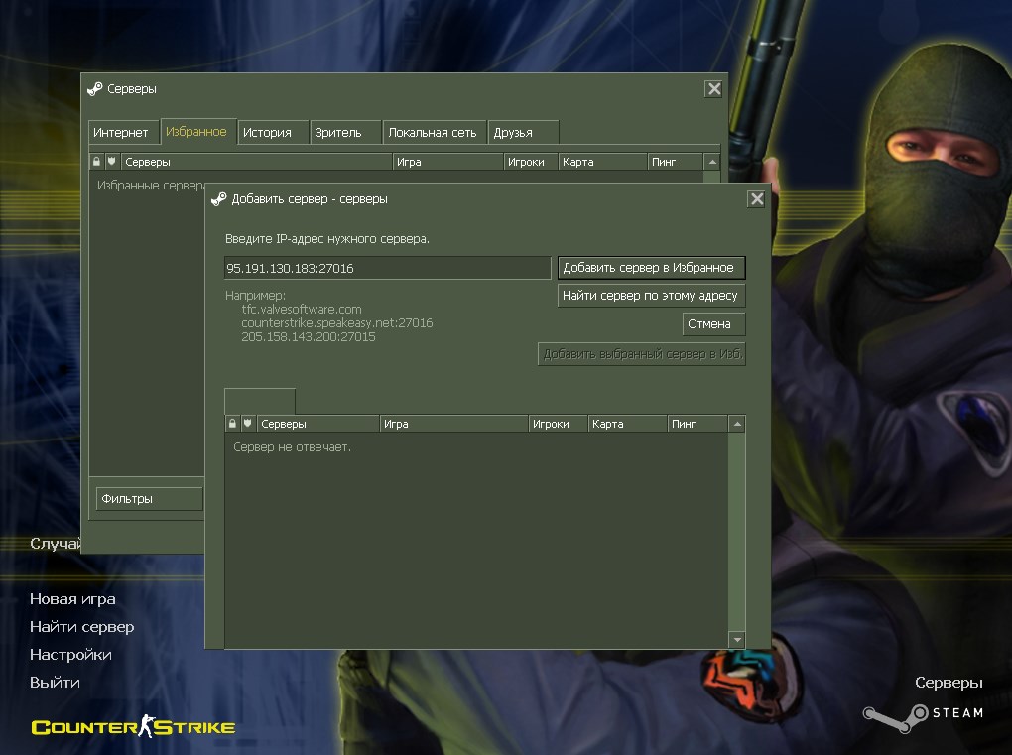Click the blank tab above Add server list
Viewport: 1012px width, 755px height.
(260, 401)
